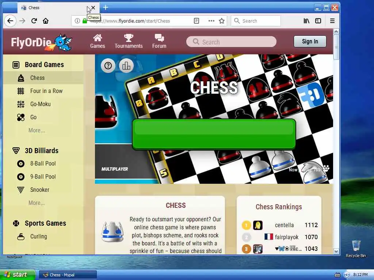Open player fairplayok in rankings
Image resolution: width=374 pixels, height=280 pixels.
tap(286, 237)
